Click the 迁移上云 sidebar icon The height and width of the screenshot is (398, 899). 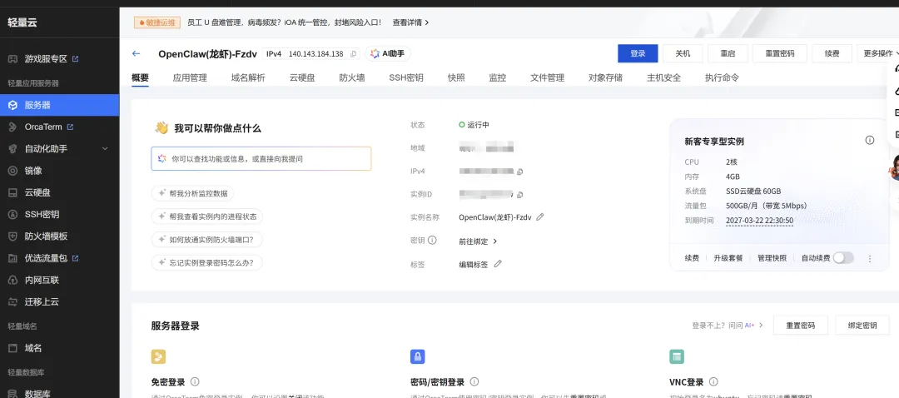point(12,301)
